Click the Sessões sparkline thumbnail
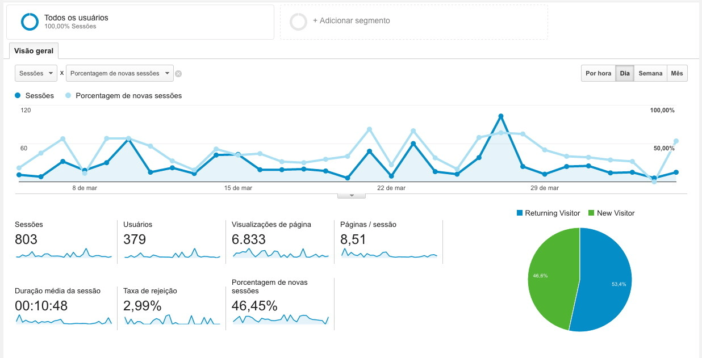This screenshot has width=702, height=358. [64, 254]
